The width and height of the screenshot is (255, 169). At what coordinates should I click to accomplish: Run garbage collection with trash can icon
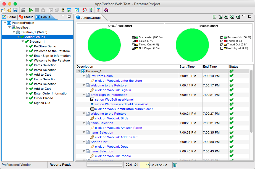tap(175, 165)
